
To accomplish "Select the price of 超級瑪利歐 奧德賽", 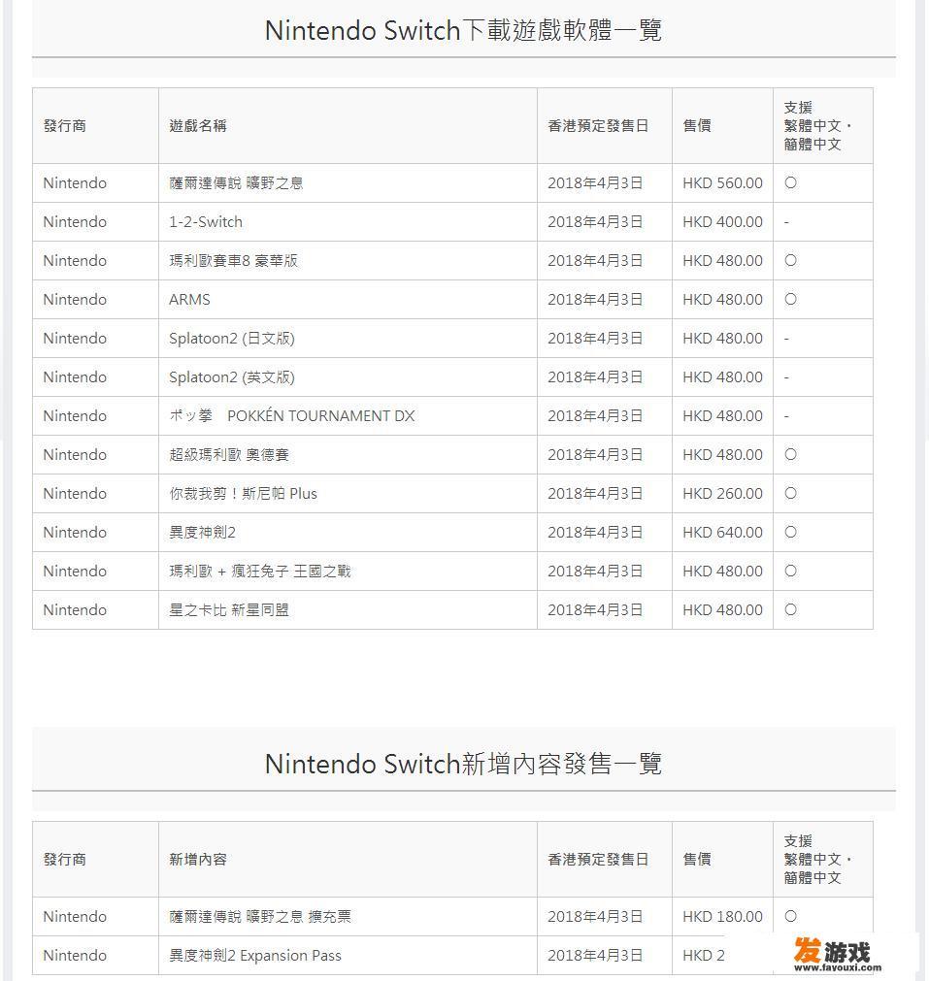I will click(x=722, y=454).
